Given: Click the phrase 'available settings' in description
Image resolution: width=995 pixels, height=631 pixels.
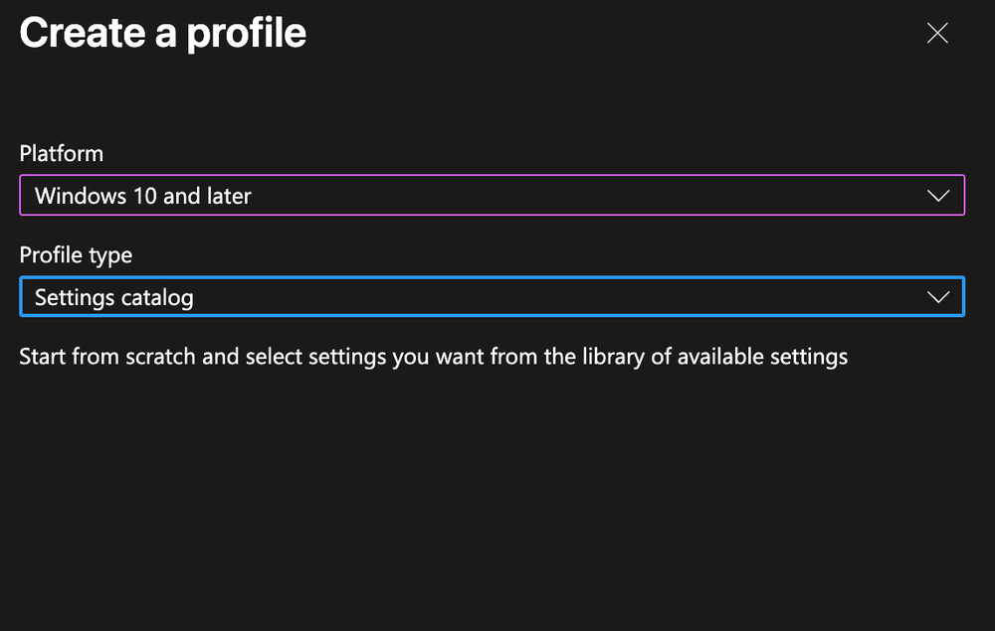Looking at the screenshot, I should (763, 356).
